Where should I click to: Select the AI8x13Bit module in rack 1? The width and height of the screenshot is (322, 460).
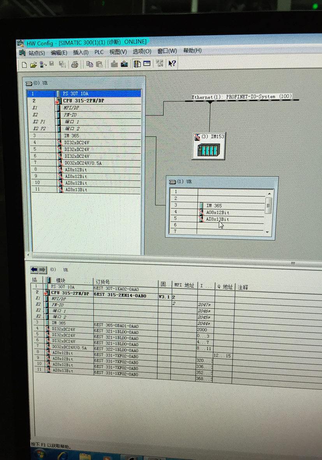[x=217, y=219]
